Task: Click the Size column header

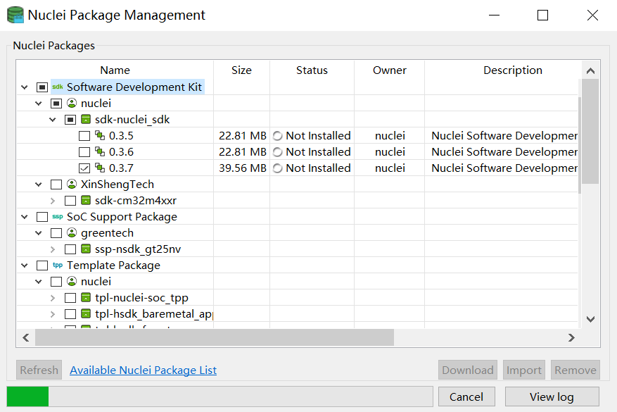Action: pyautogui.click(x=241, y=70)
